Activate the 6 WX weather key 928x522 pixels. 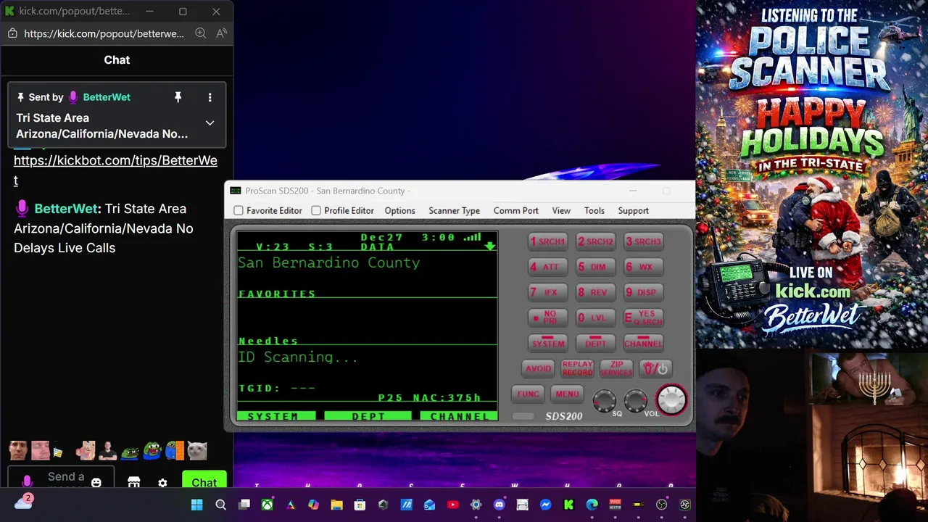point(643,267)
